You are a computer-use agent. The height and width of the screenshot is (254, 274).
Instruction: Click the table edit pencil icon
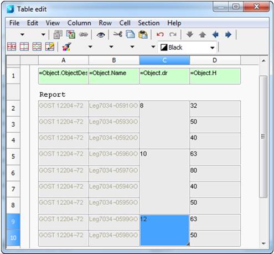[50, 46]
